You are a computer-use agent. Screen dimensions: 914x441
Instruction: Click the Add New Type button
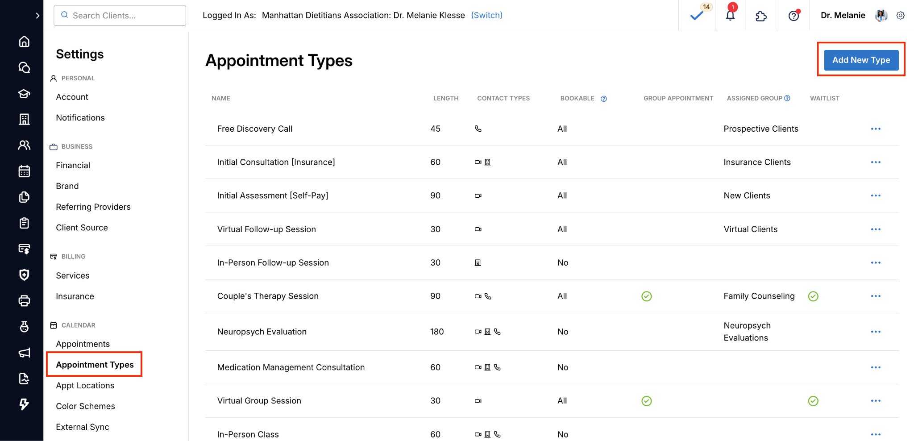coord(861,60)
